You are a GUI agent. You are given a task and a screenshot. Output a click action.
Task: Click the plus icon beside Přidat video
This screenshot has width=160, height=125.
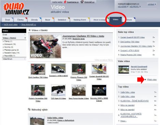(x=145, y=79)
